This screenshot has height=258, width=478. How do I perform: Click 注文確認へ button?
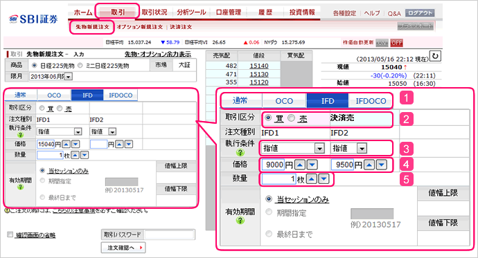123,248
